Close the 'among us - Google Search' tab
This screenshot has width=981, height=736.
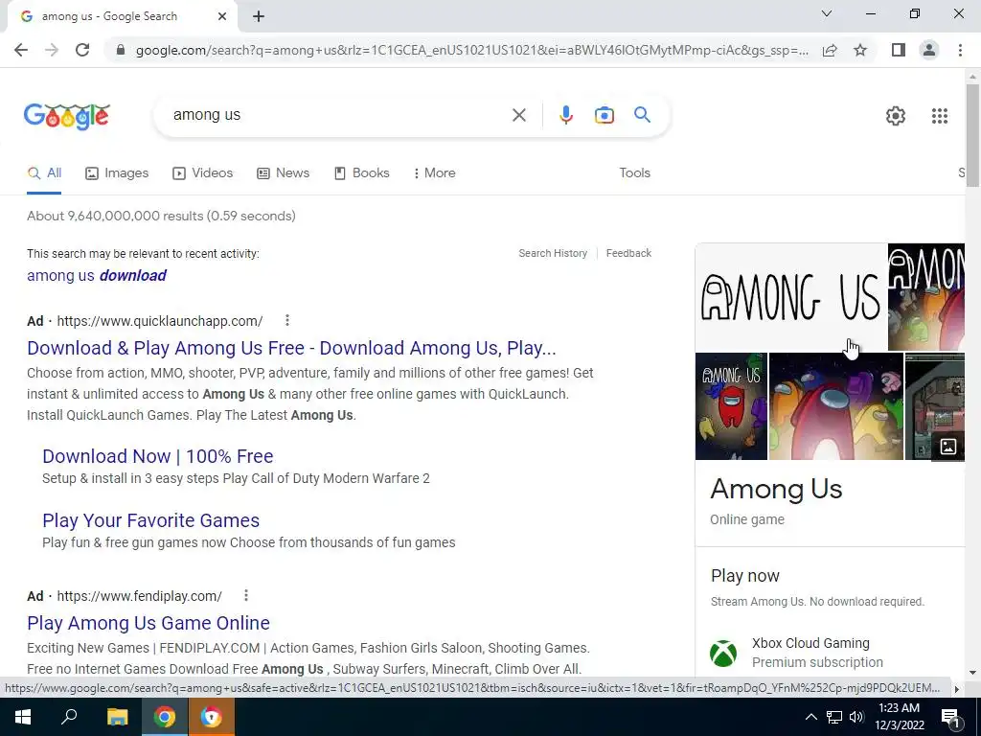pos(222,16)
